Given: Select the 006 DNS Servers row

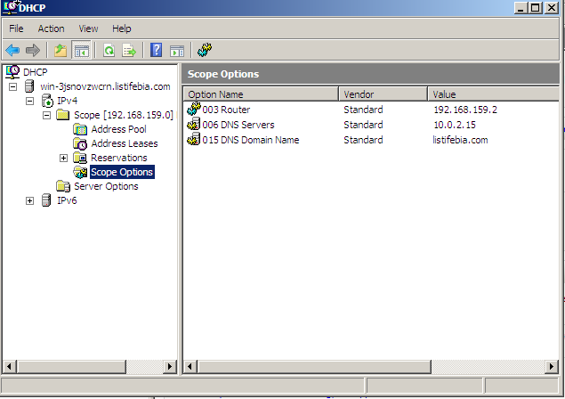Looking at the screenshot, I should click(371, 125).
